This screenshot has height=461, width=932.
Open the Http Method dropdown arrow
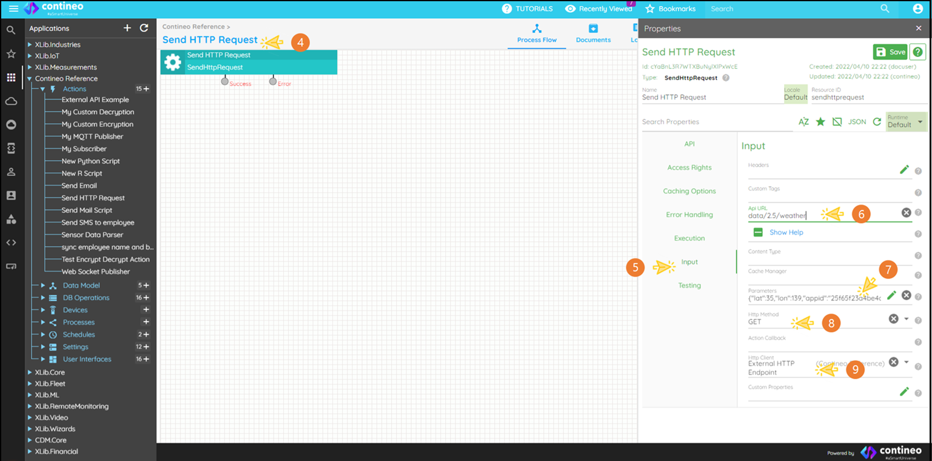coord(907,319)
